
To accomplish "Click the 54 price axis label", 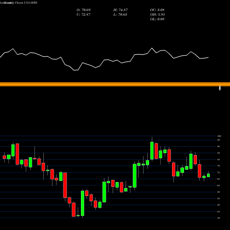I will [218, 198].
